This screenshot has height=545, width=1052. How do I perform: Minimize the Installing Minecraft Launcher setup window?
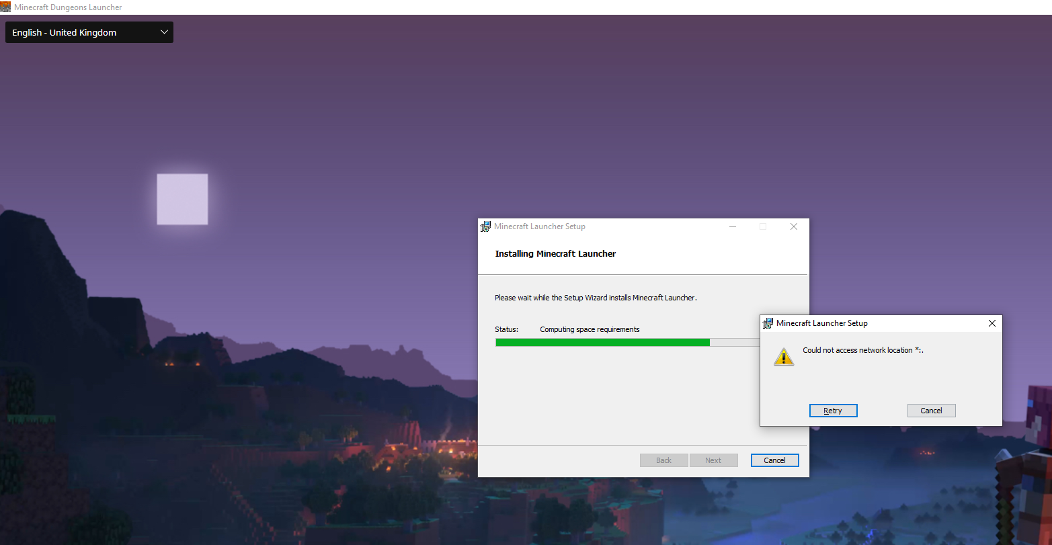tap(732, 226)
